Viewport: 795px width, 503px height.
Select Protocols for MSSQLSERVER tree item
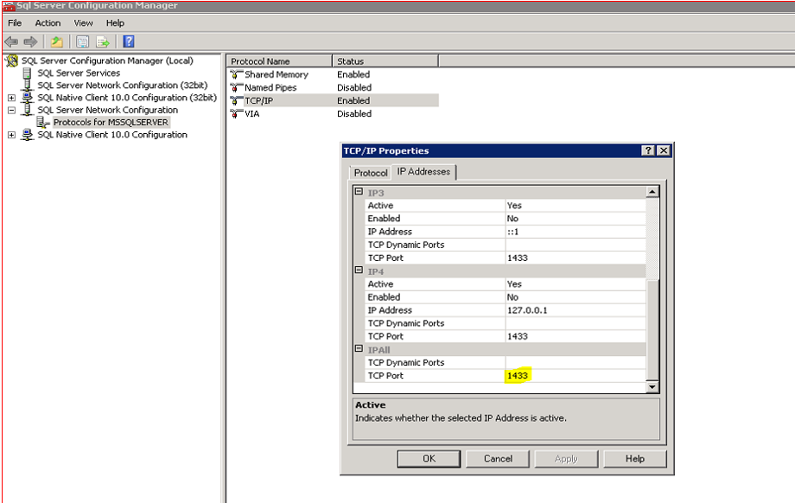click(111, 122)
